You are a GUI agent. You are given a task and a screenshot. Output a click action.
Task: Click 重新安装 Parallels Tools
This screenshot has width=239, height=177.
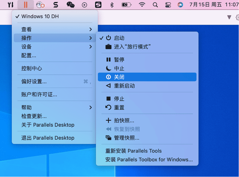pos(134,151)
